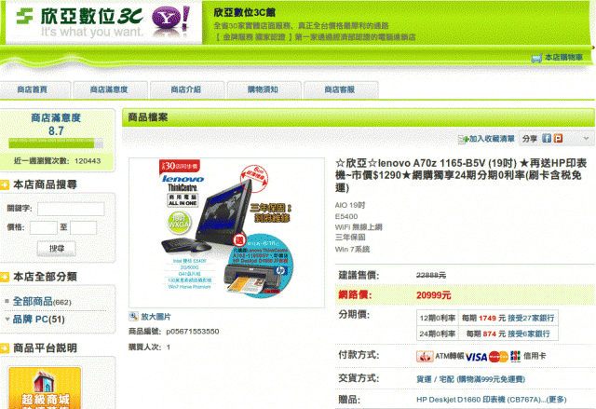
Task: Click the store satisfaction rating bar
Action: click(56, 143)
